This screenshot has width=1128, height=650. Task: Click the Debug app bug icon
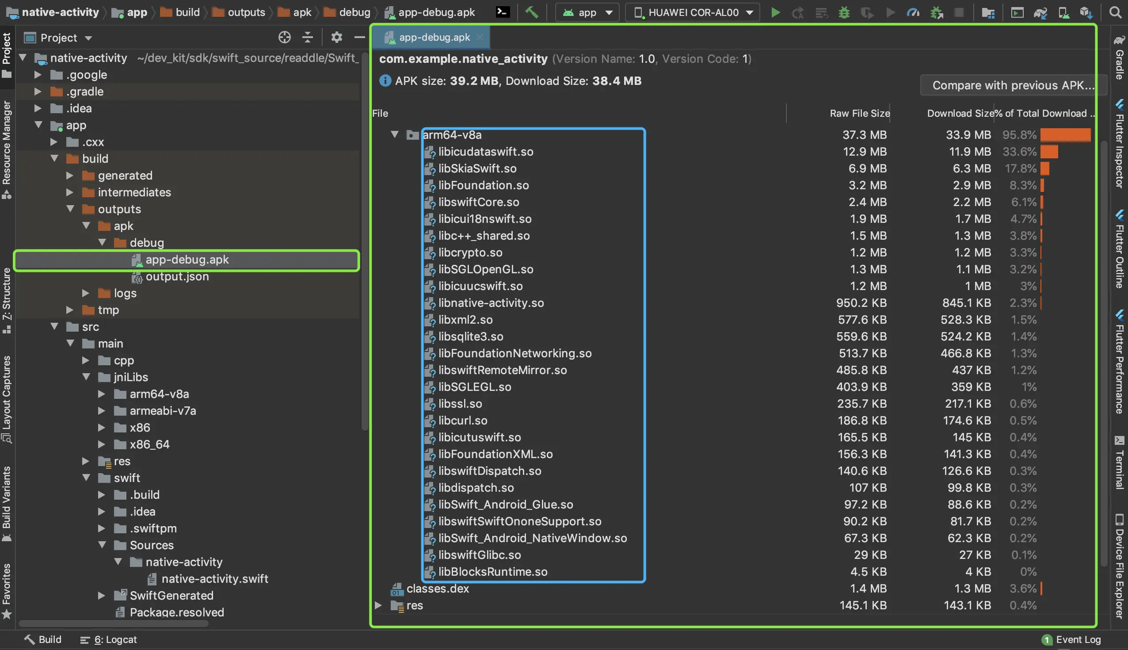coord(844,12)
